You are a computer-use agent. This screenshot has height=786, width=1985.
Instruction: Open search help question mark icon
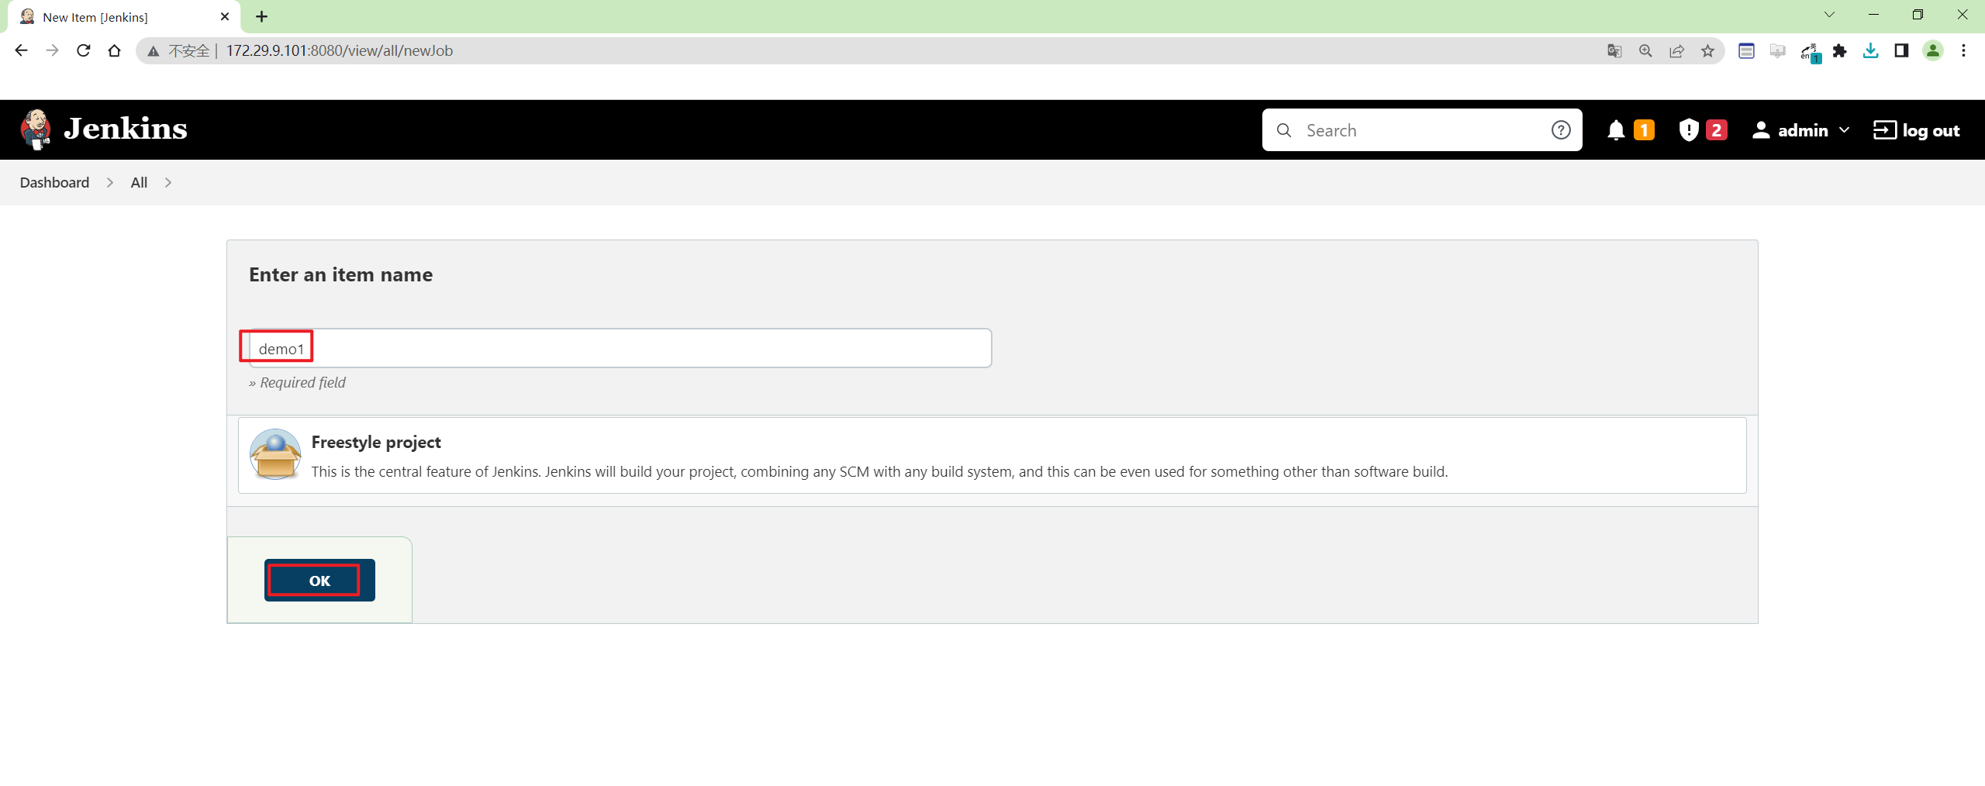[x=1561, y=130]
